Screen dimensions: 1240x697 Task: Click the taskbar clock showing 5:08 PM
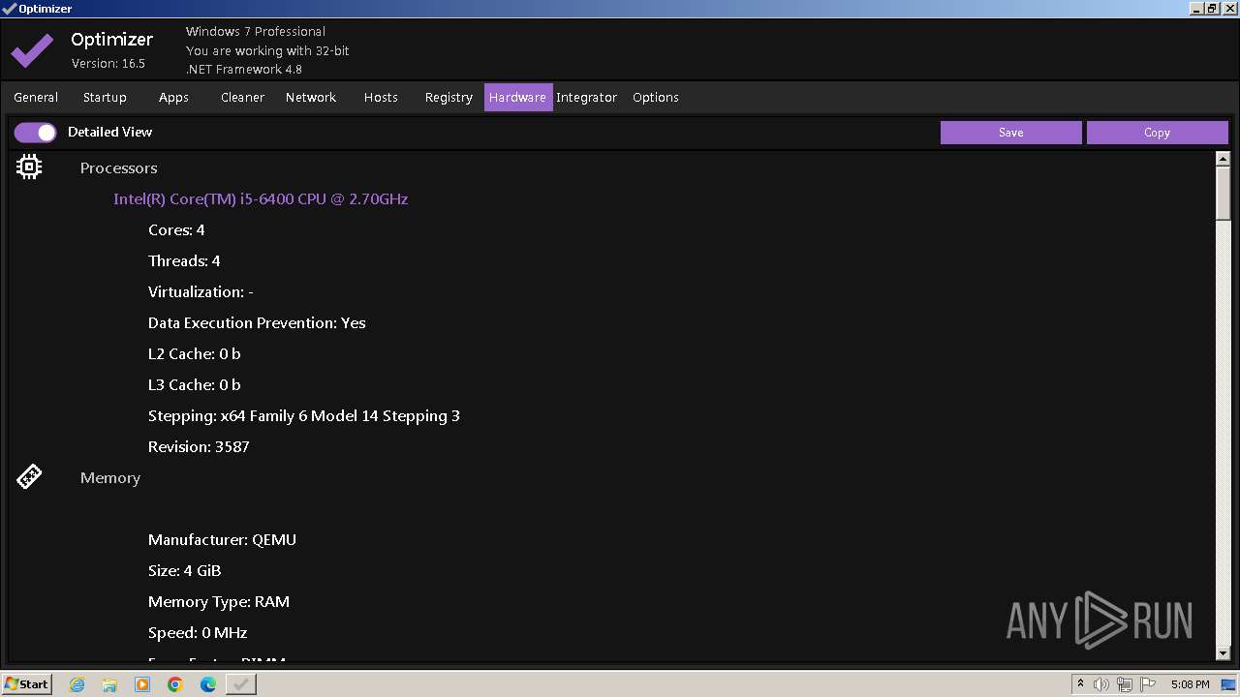[x=1190, y=684]
